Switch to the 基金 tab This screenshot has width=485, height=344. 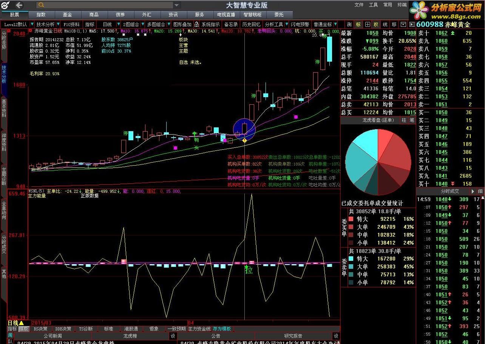click(x=67, y=15)
